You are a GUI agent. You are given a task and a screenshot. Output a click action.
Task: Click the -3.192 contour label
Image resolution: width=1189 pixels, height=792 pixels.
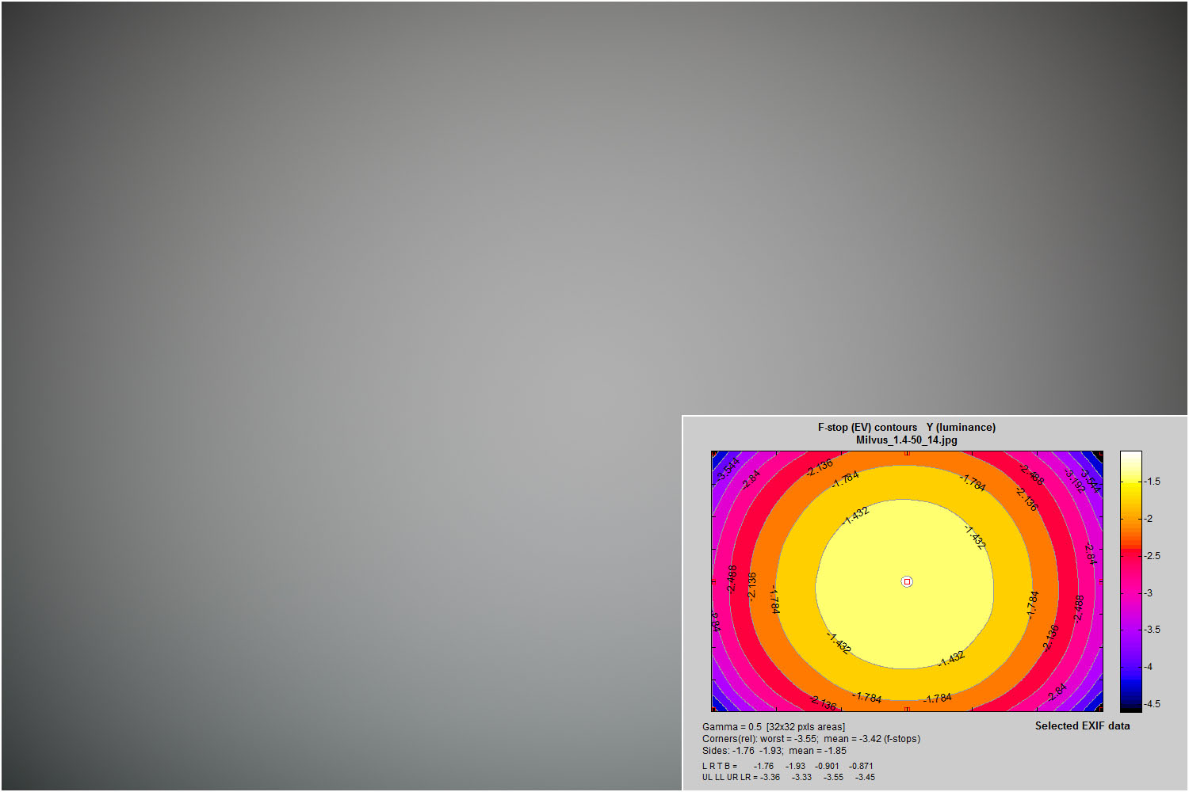[1075, 482]
